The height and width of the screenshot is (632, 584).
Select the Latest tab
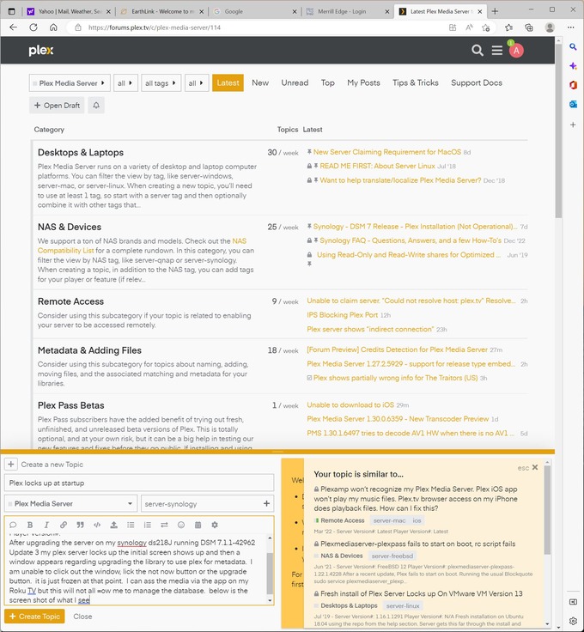click(x=228, y=82)
